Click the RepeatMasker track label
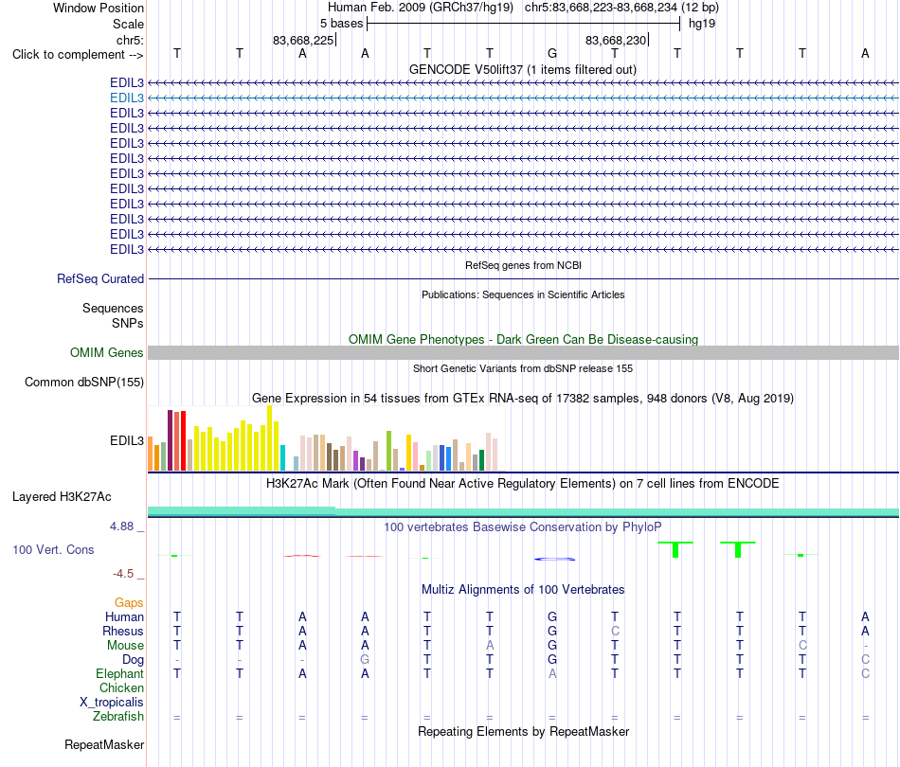The image size is (900, 767). coord(104,744)
